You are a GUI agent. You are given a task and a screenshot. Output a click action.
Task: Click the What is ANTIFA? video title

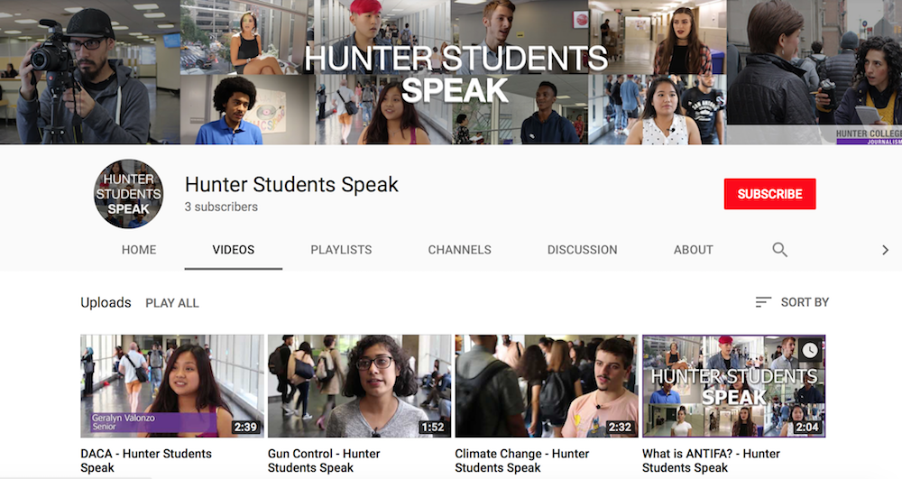point(711,461)
